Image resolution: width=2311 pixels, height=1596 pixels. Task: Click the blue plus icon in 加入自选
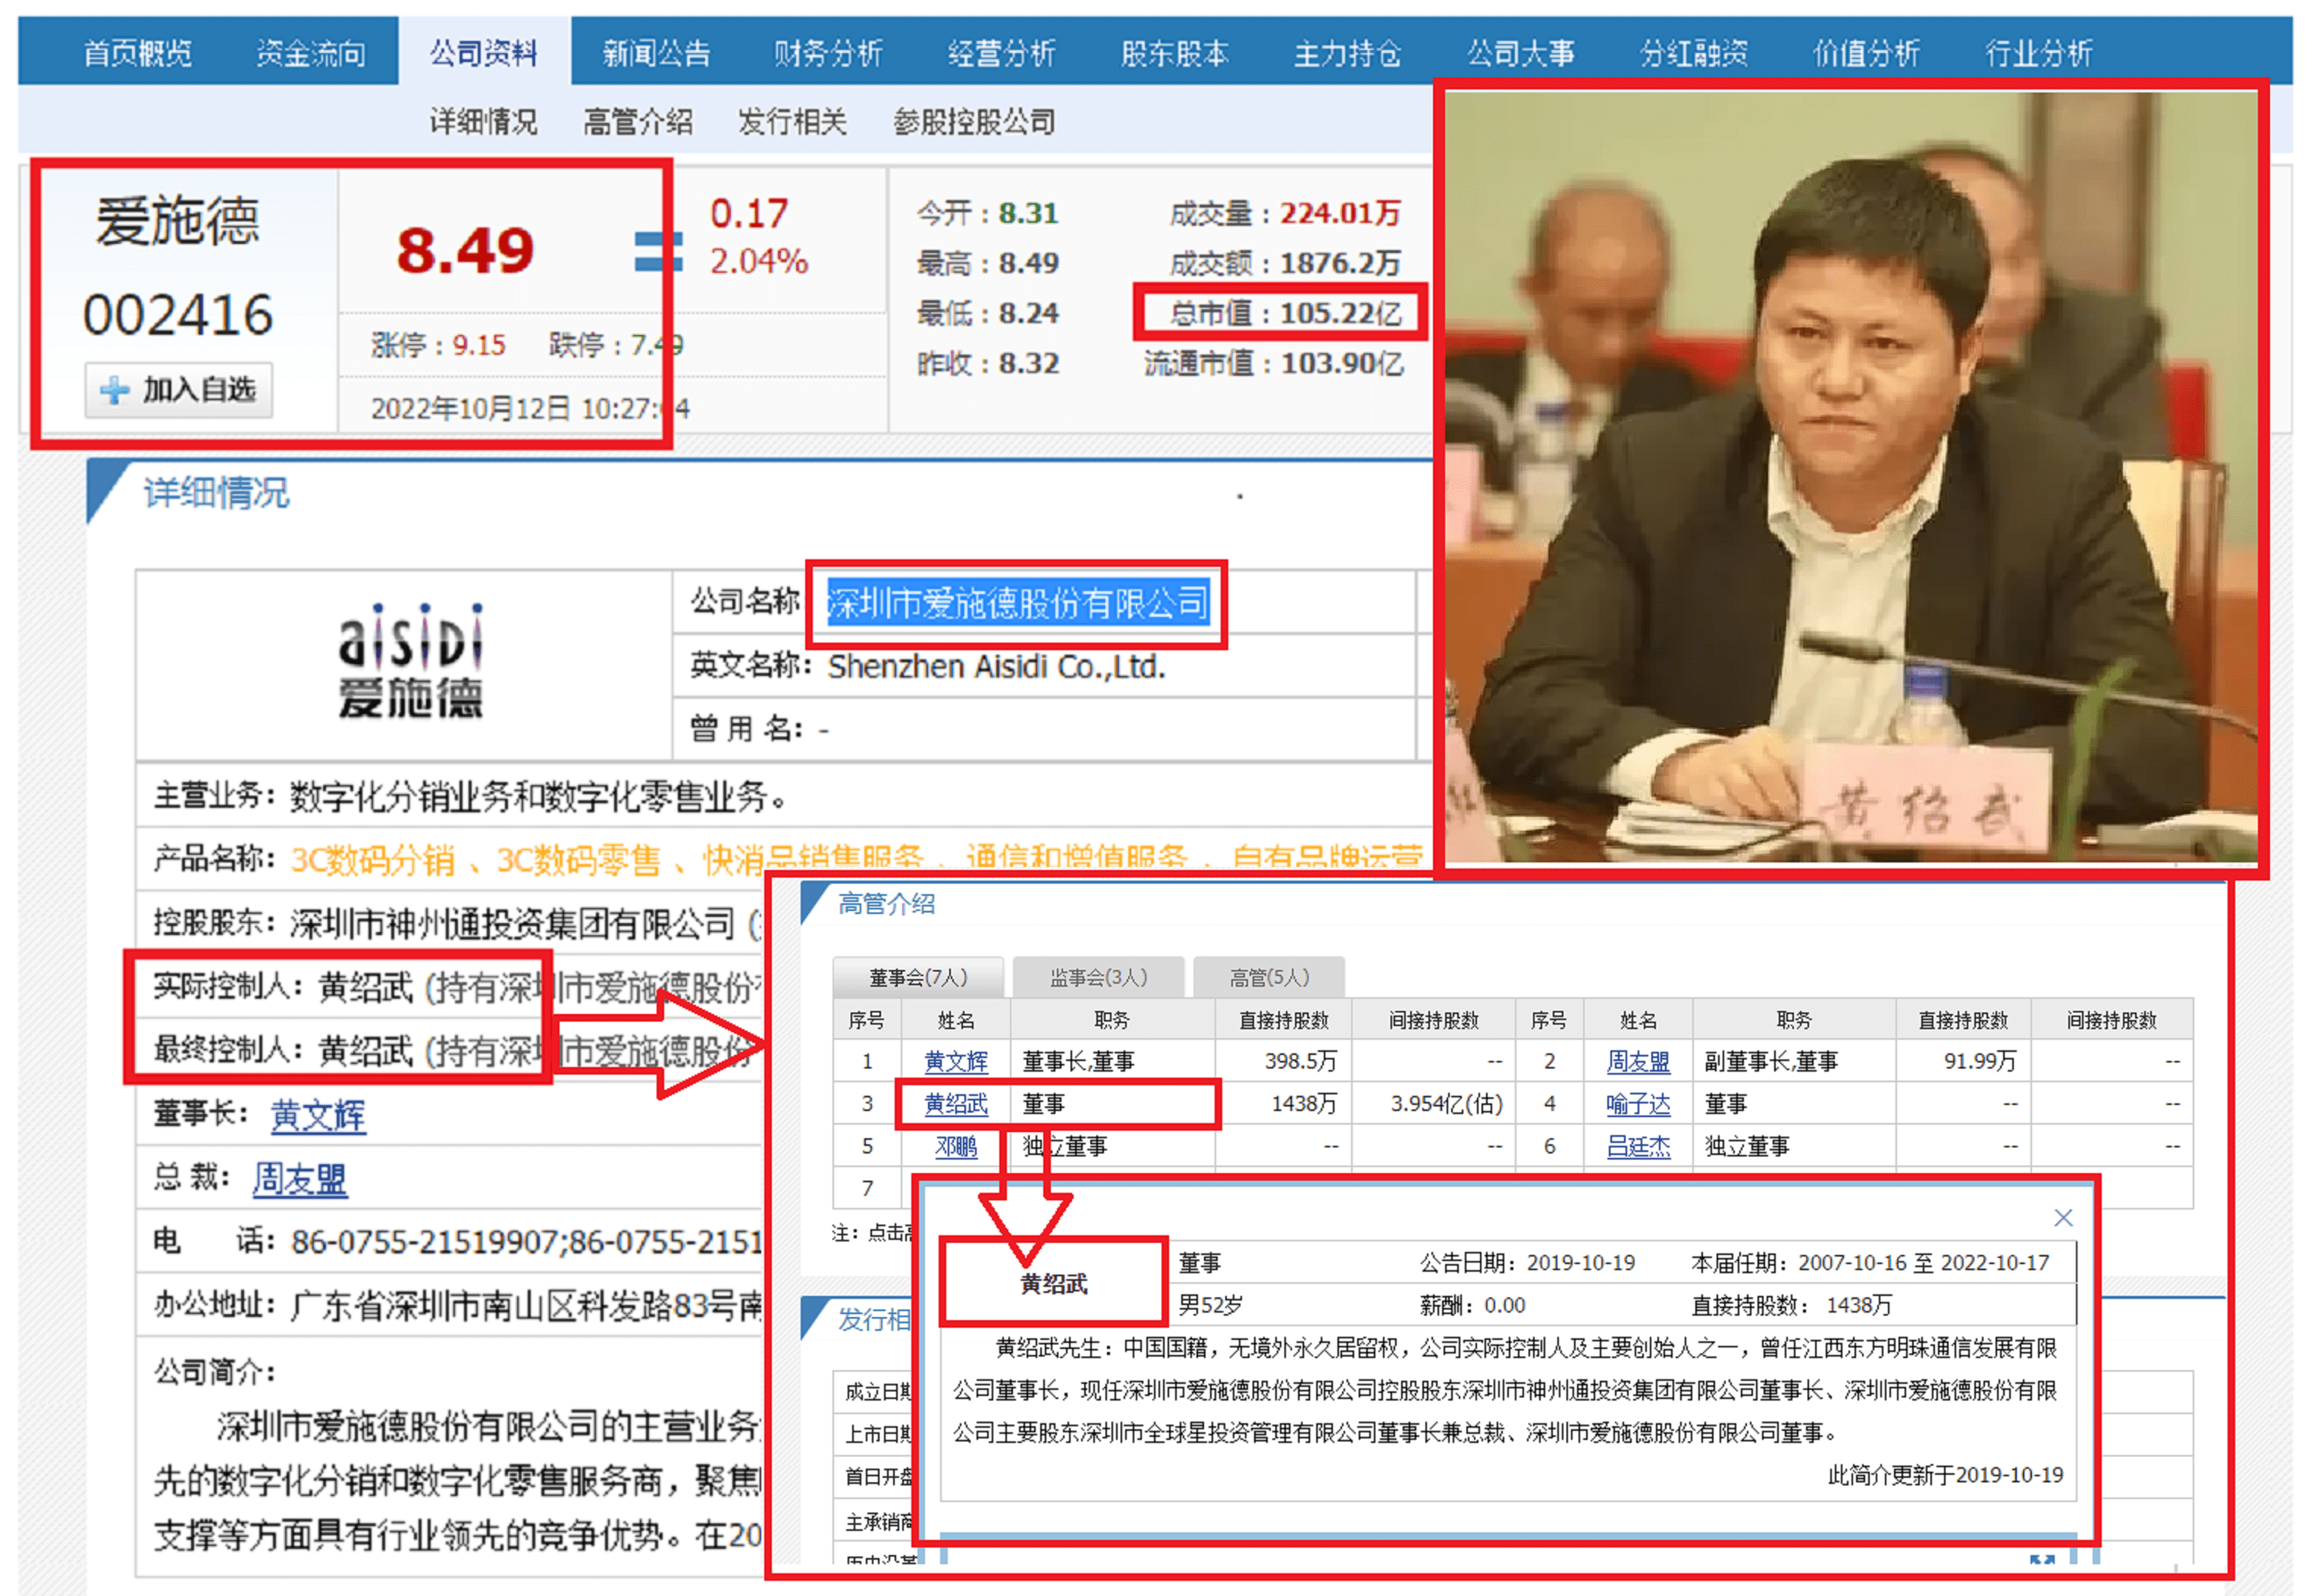(115, 390)
